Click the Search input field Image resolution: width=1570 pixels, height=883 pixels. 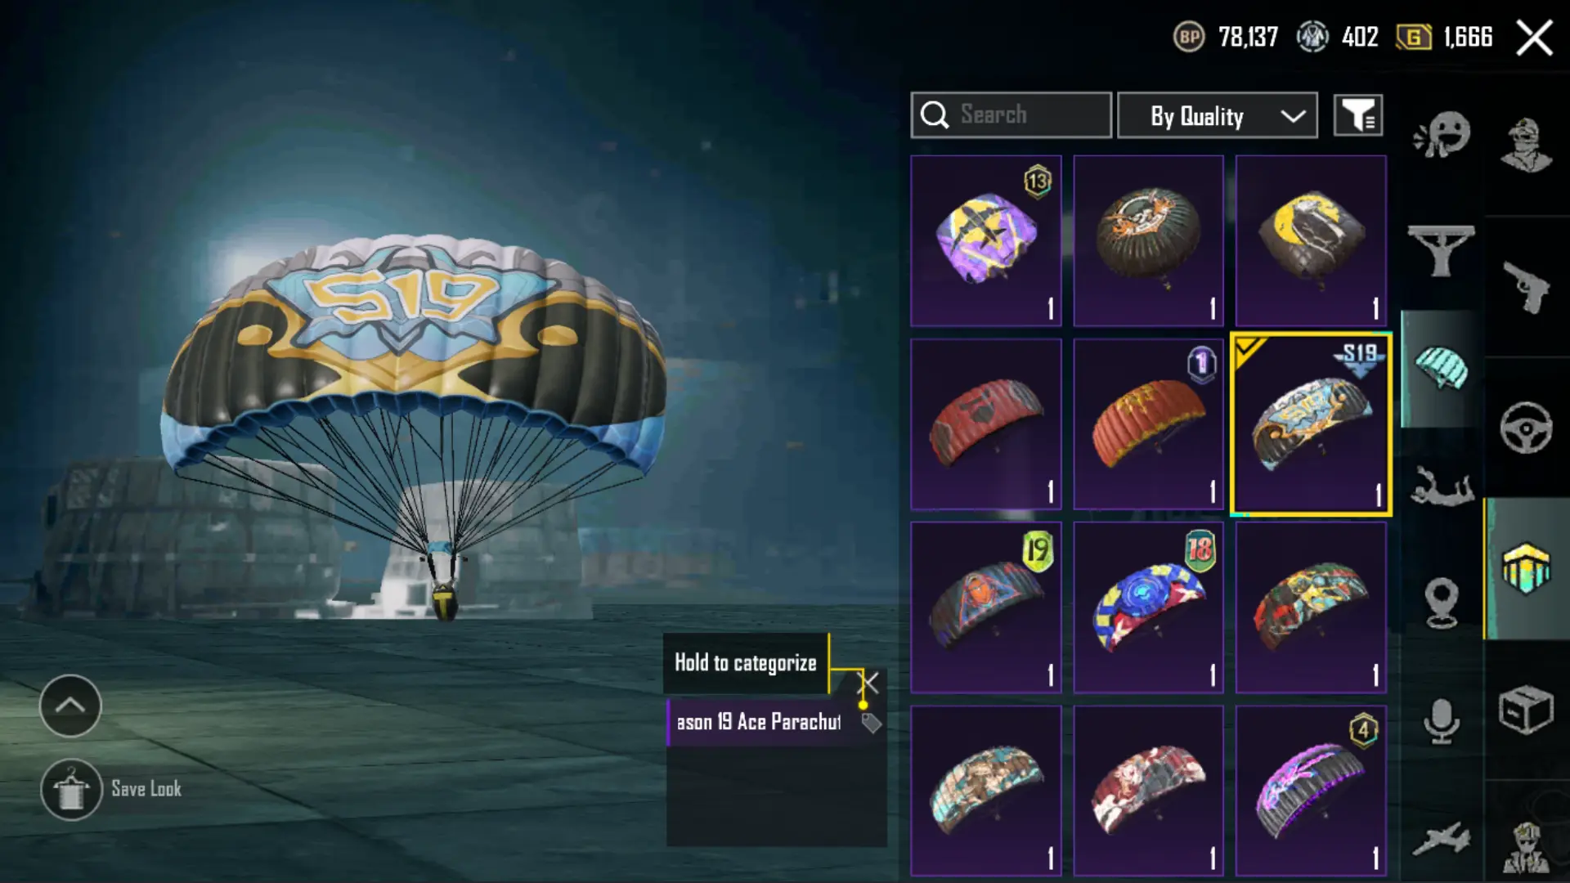pyautogui.click(x=1012, y=115)
